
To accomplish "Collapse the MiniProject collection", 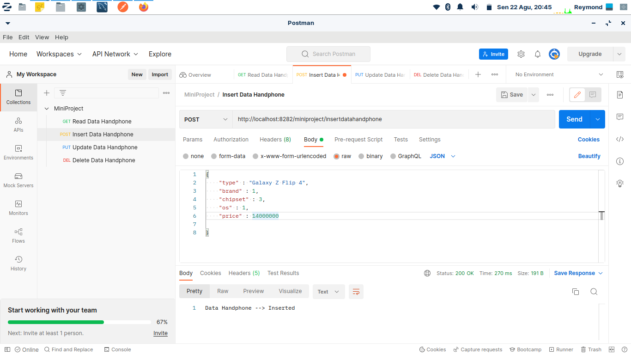I will (47, 109).
